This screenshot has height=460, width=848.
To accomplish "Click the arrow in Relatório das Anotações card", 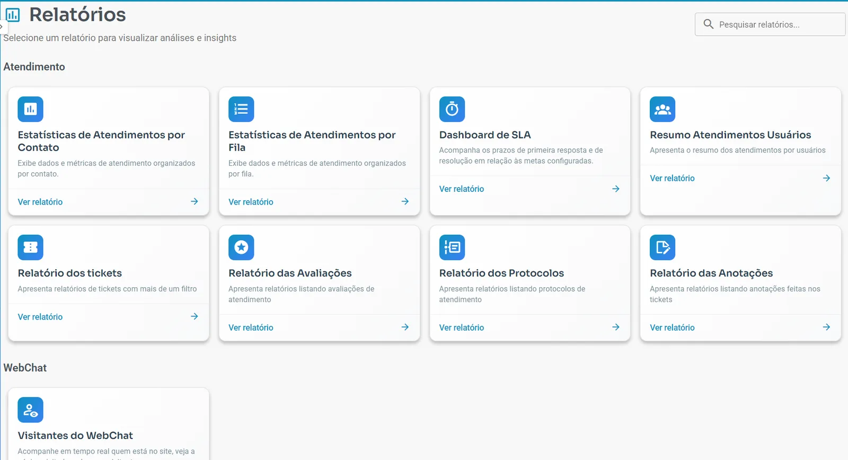I will click(826, 327).
